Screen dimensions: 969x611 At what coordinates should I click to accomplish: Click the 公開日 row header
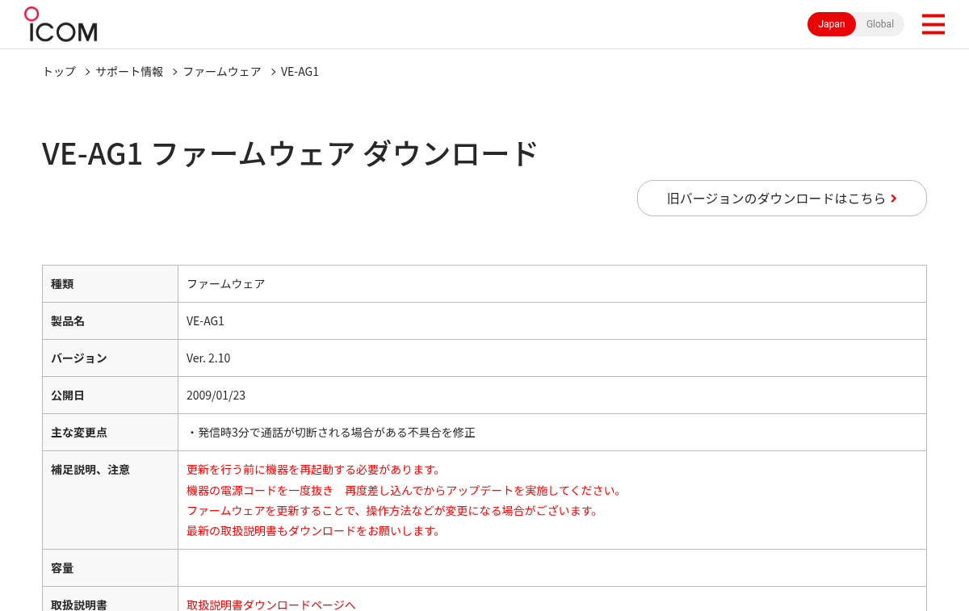pos(110,395)
